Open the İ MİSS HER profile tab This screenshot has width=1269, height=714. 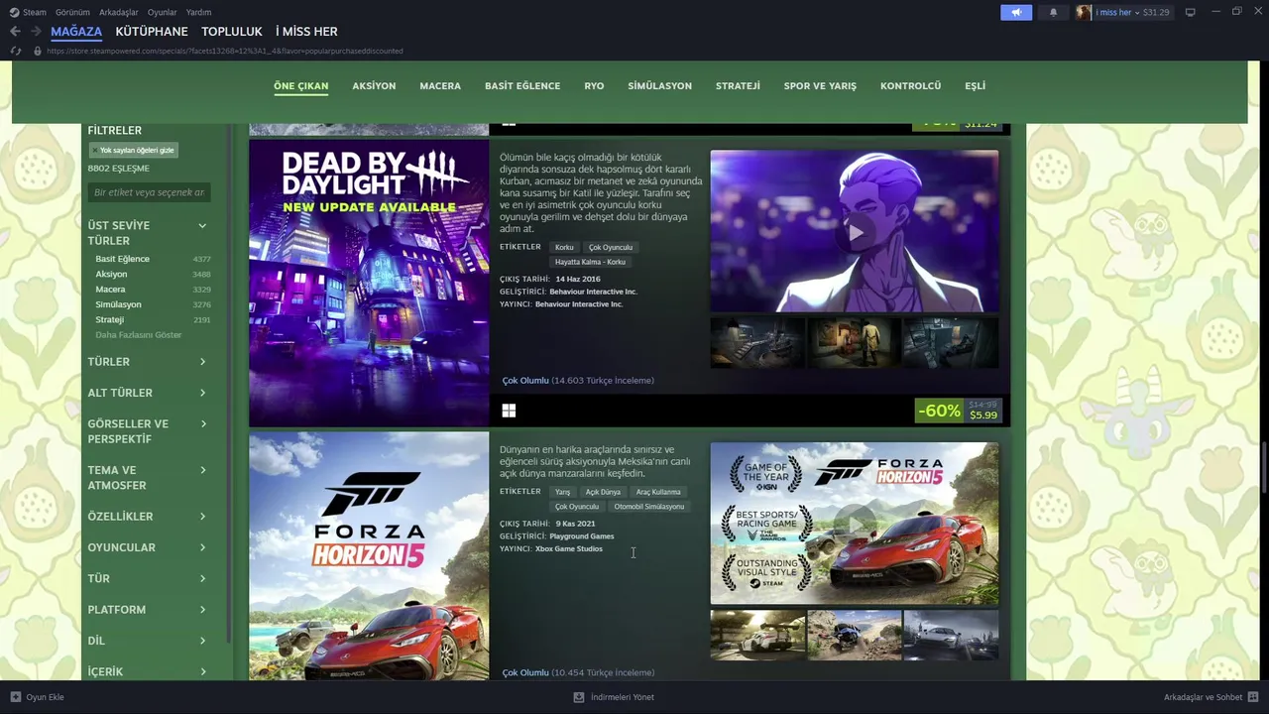tap(306, 32)
